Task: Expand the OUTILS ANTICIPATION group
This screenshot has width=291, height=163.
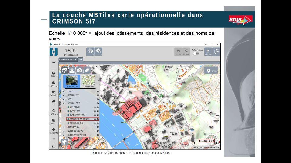Action: point(63,135)
